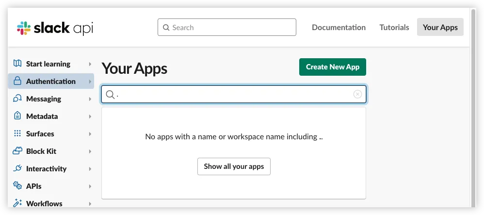Click the 'No apps with a name' message
Image resolution: width=484 pixels, height=215 pixels.
[x=234, y=136]
